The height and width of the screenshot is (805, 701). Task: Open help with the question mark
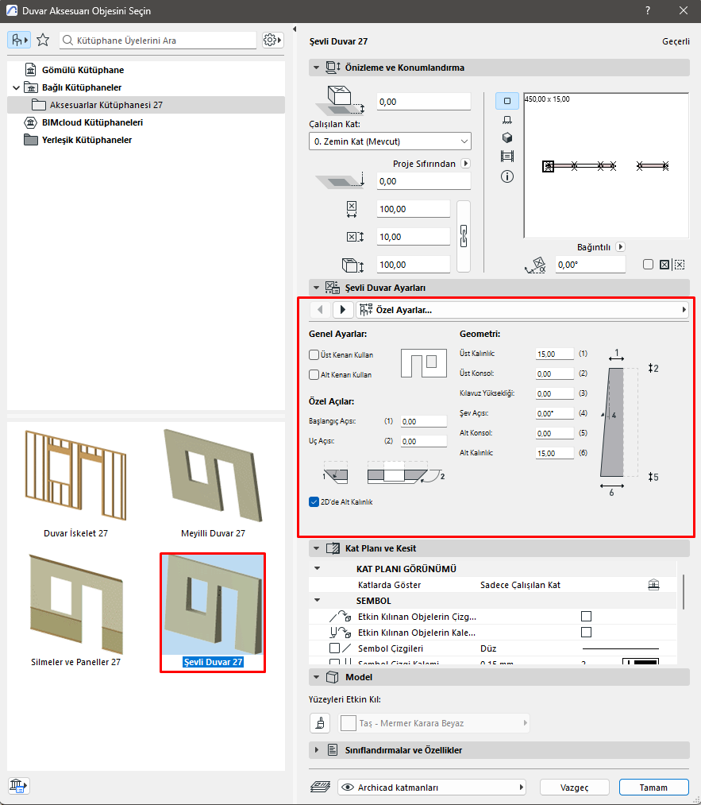coord(648,11)
